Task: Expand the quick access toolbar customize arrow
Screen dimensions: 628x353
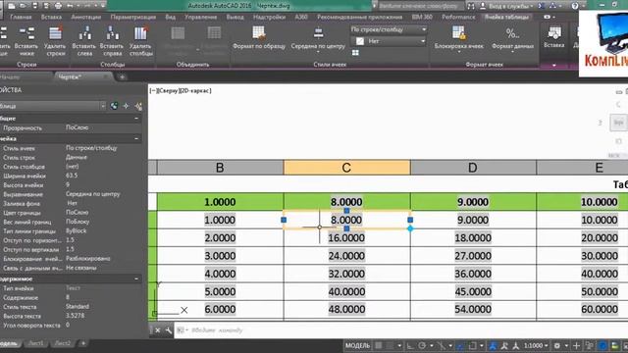Action: [x=102, y=6]
